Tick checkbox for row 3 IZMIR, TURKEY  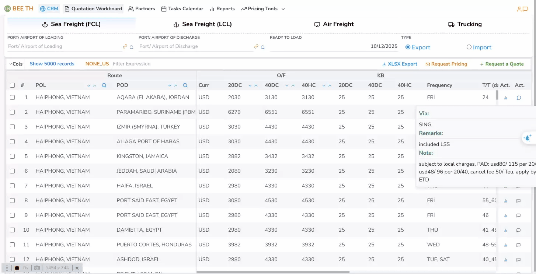12,127
